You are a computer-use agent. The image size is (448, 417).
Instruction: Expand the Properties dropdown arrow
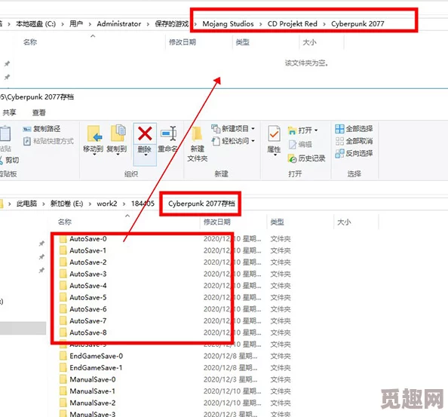pos(275,155)
